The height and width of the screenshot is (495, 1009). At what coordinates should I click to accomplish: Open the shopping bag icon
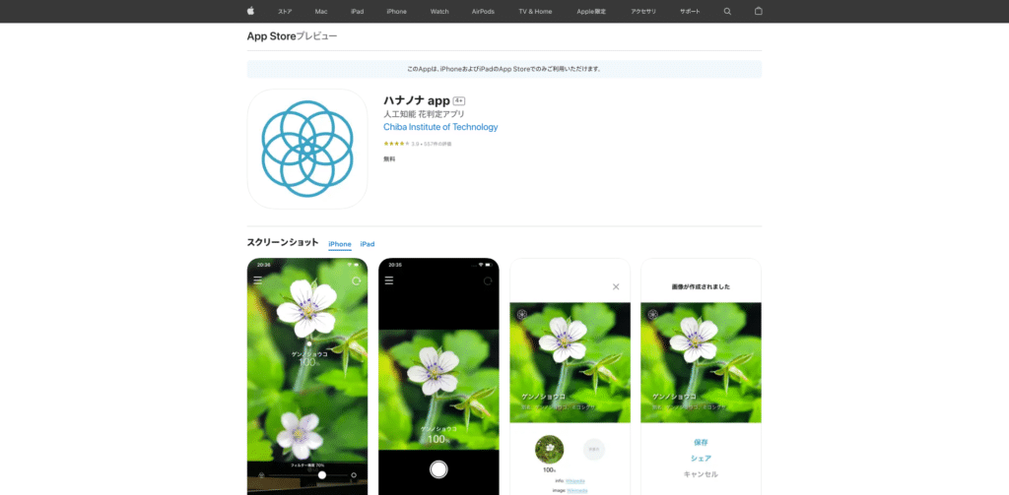758,11
